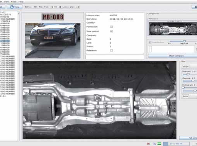Enable the Reference checkbox

pos(112,51)
